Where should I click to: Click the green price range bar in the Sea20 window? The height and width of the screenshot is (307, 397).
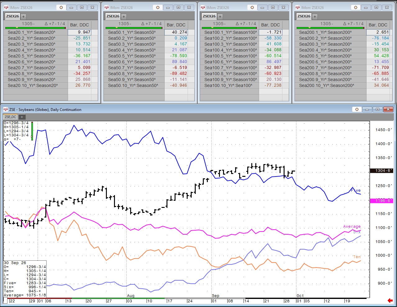(36, 28)
